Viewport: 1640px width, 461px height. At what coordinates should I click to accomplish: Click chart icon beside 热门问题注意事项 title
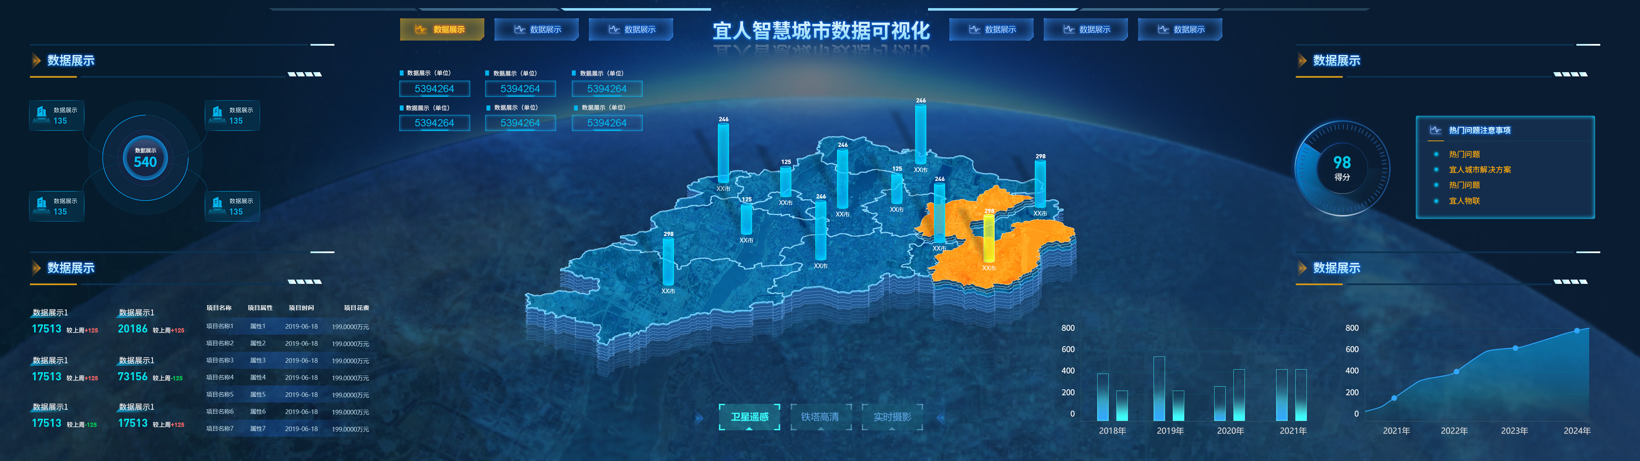click(x=1435, y=130)
